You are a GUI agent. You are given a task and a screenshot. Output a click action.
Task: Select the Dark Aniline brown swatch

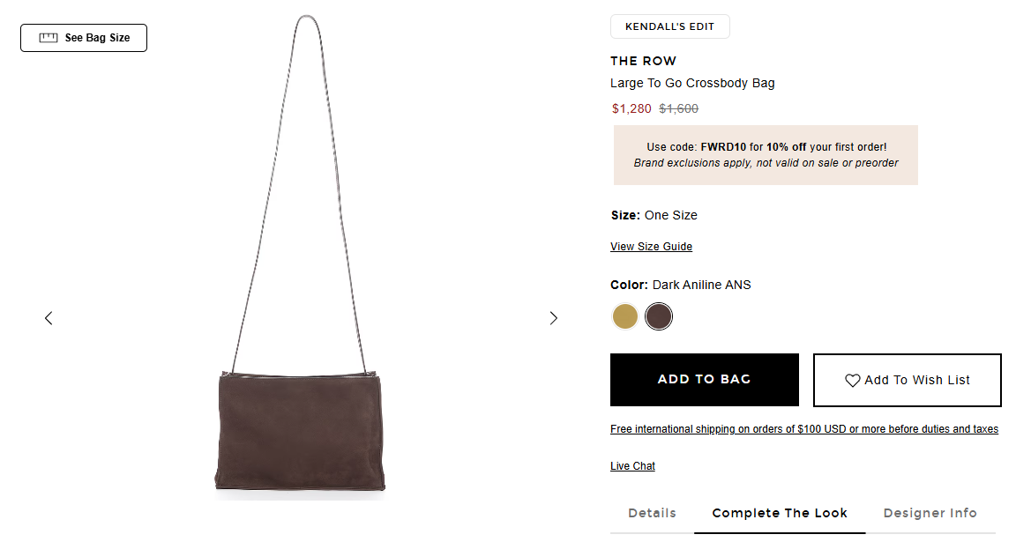pyautogui.click(x=659, y=316)
